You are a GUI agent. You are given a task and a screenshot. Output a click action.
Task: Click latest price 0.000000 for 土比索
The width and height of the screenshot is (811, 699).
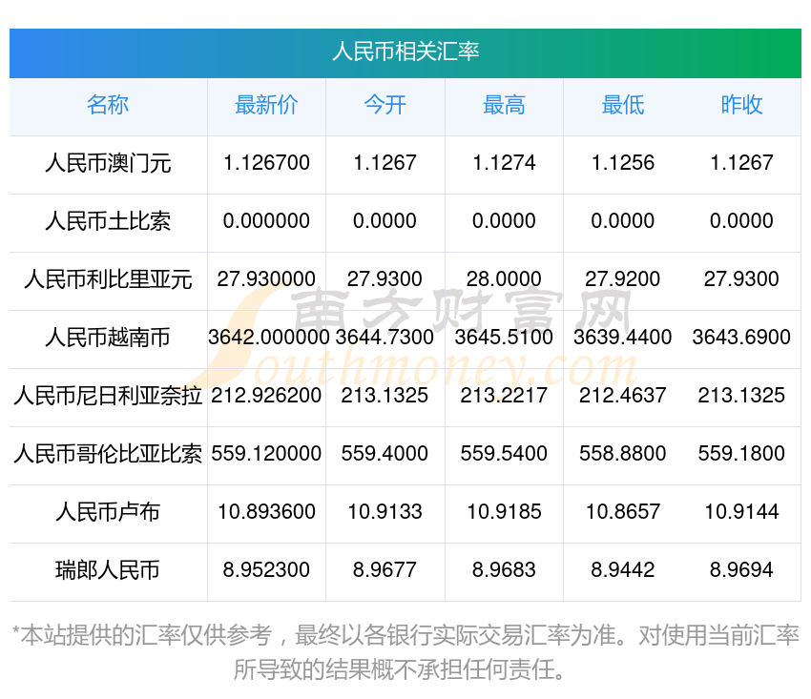266,221
